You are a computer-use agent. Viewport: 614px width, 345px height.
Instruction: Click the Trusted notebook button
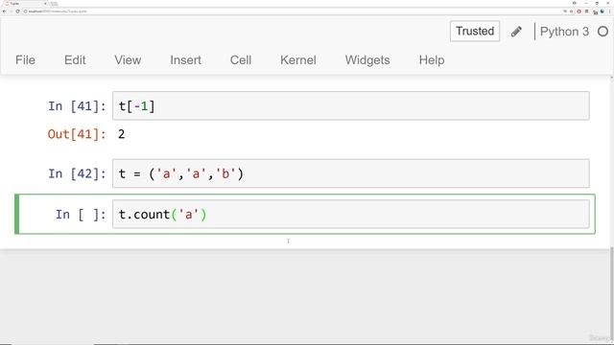(475, 31)
